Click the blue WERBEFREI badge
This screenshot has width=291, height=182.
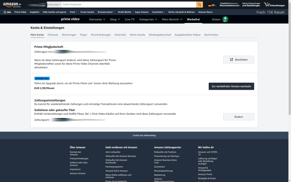pyautogui.click(x=42, y=79)
